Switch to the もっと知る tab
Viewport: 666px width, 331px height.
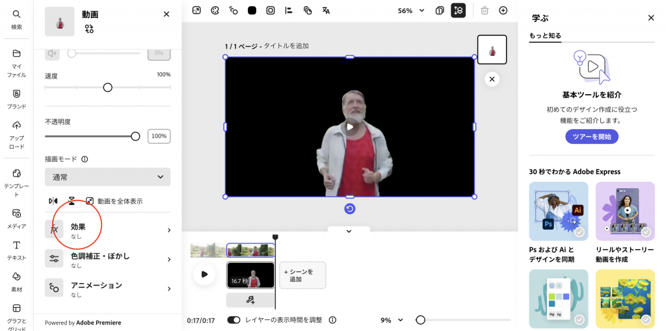pyautogui.click(x=545, y=36)
